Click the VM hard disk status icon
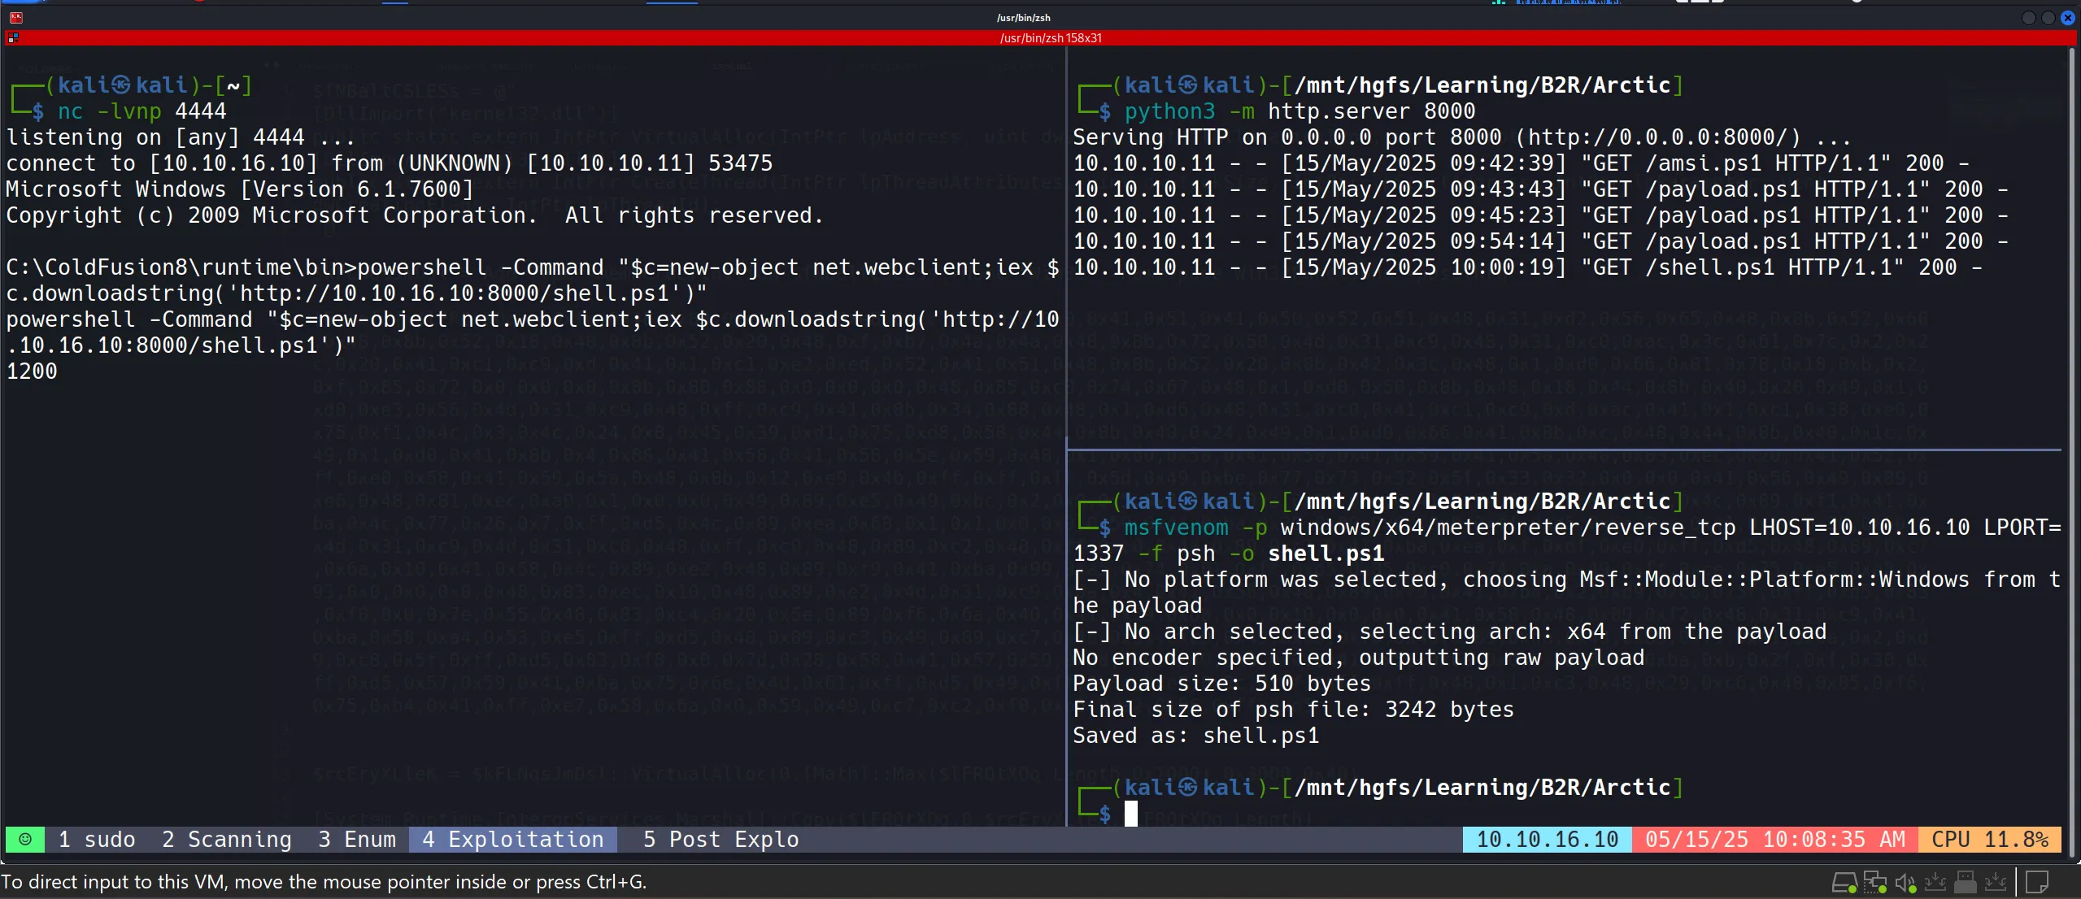 [1844, 882]
